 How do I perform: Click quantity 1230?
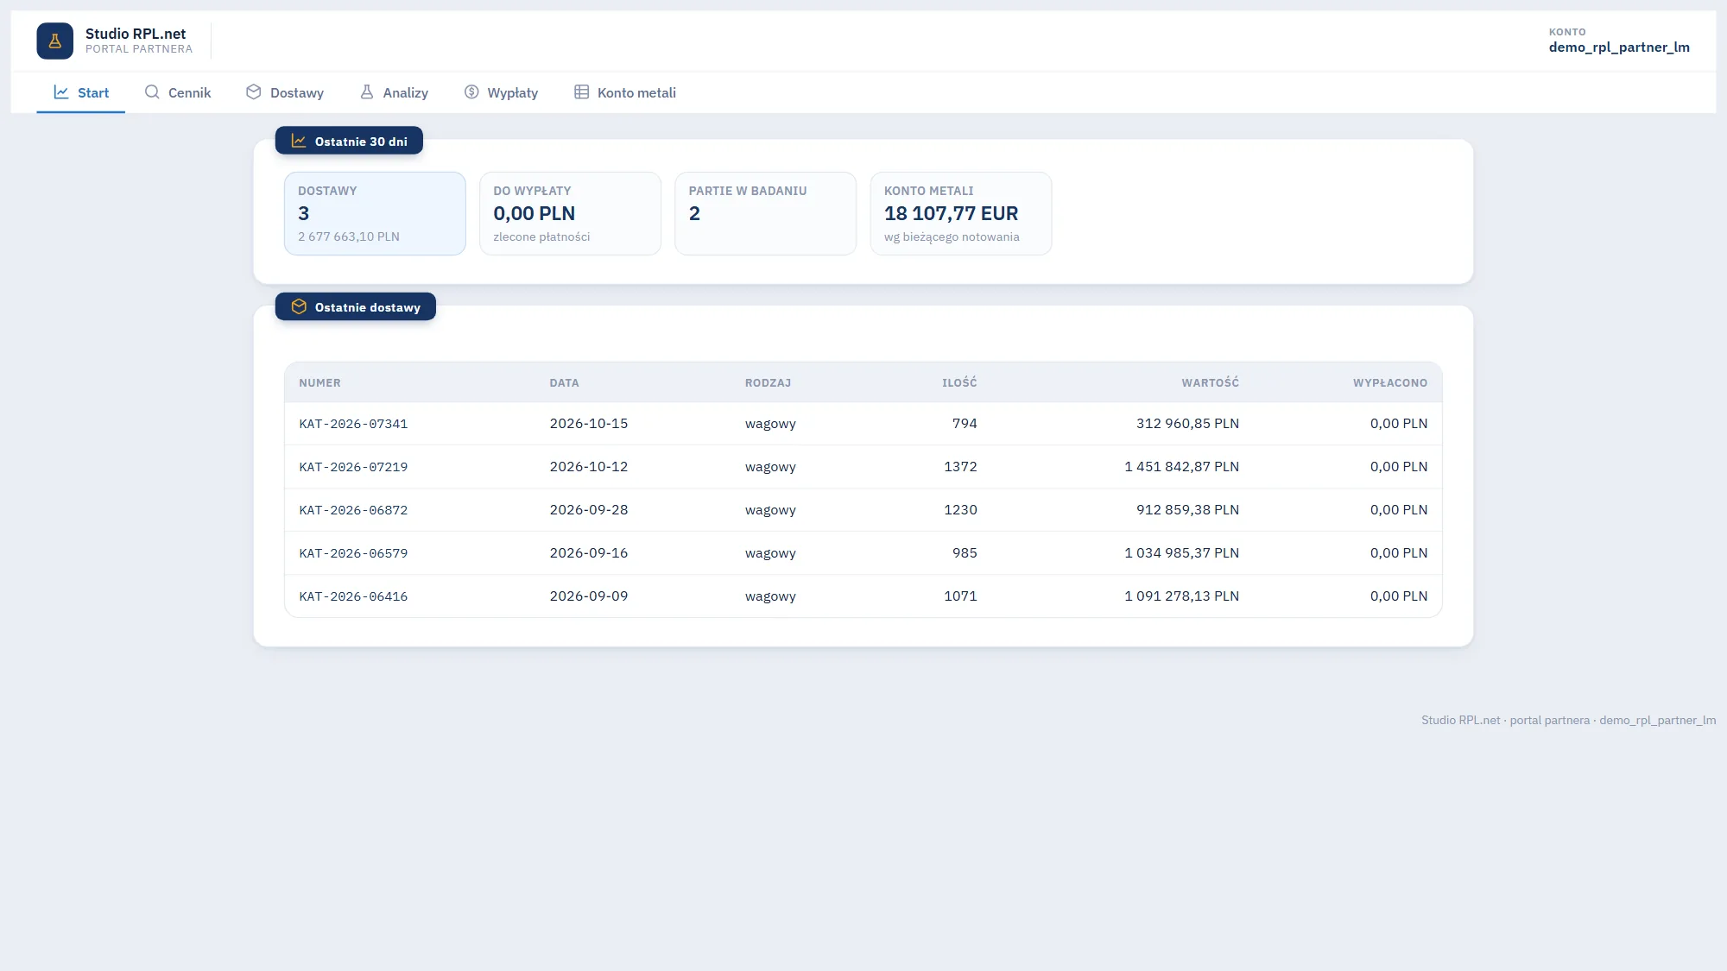960,510
